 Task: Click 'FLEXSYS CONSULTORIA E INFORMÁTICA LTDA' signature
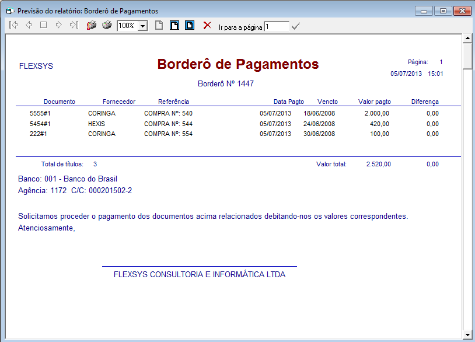[200, 274]
